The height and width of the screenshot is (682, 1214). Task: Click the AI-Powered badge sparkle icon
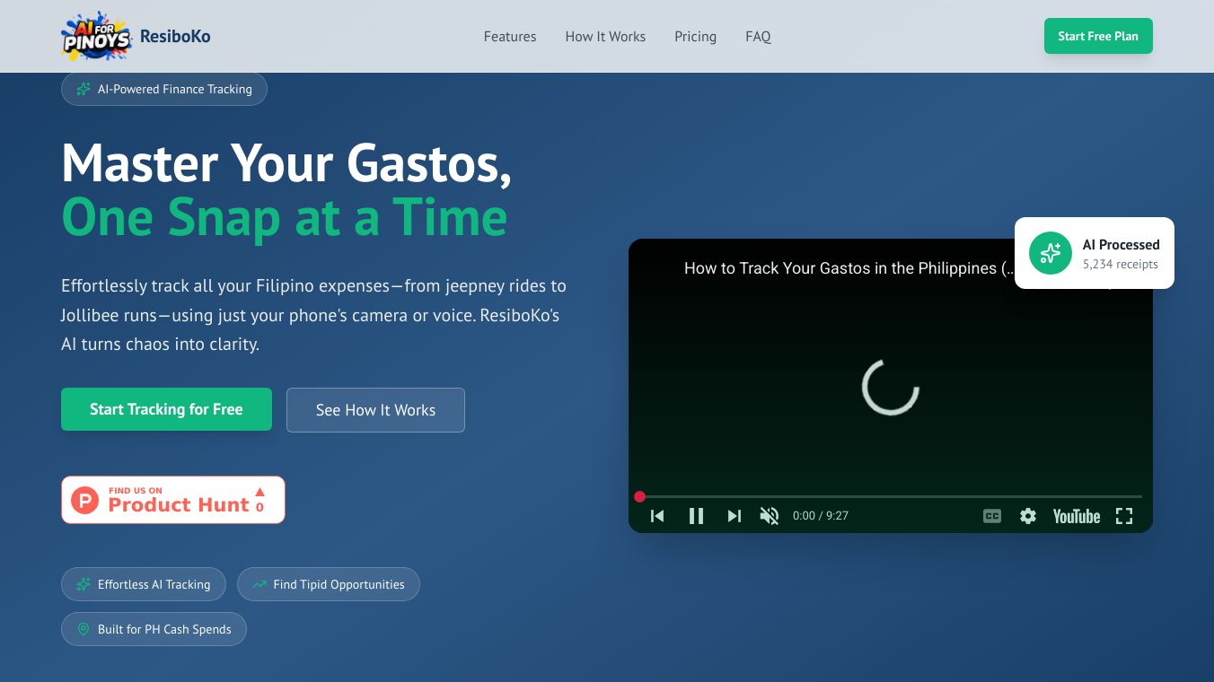[x=84, y=89]
